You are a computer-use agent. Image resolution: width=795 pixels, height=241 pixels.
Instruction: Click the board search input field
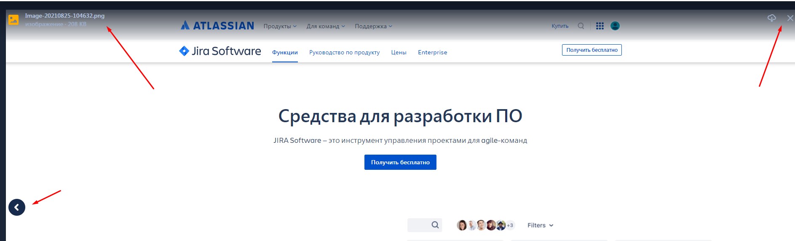[424, 225]
